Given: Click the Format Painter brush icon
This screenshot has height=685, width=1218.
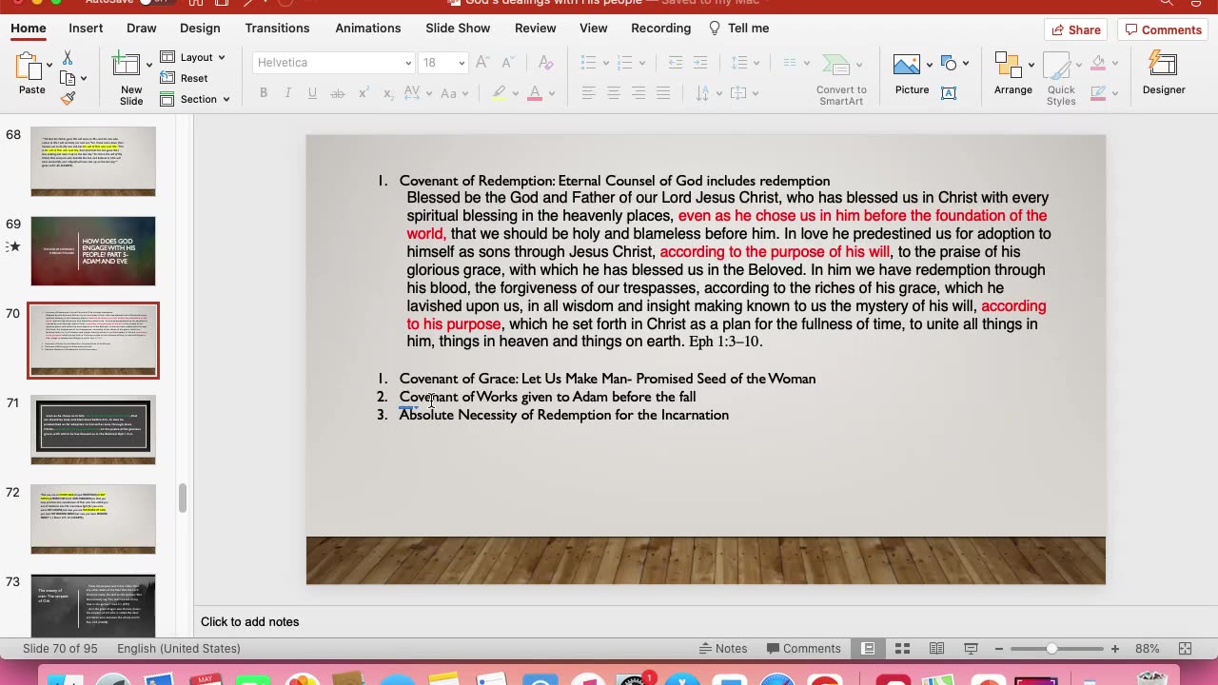Looking at the screenshot, I should point(68,98).
